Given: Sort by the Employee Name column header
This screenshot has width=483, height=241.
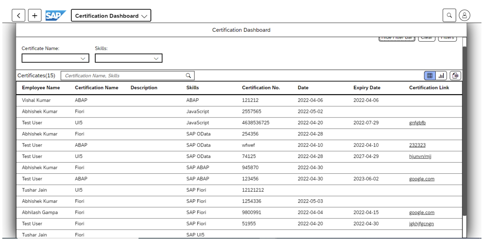Looking at the screenshot, I should [x=41, y=88].
